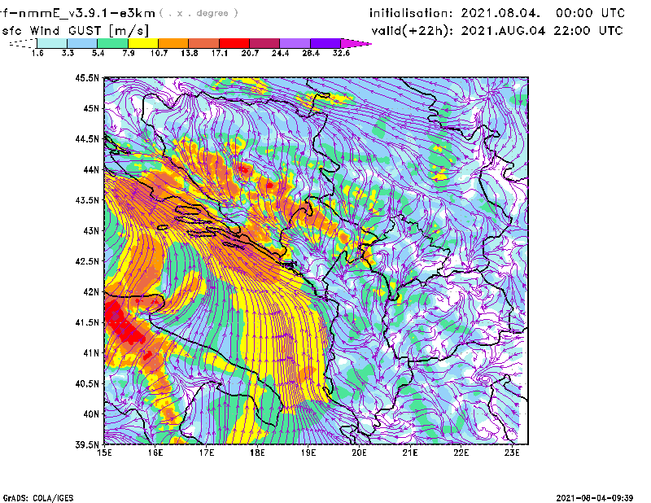Click the legend value 7.9
This screenshot has height=503, width=651.
click(129, 53)
